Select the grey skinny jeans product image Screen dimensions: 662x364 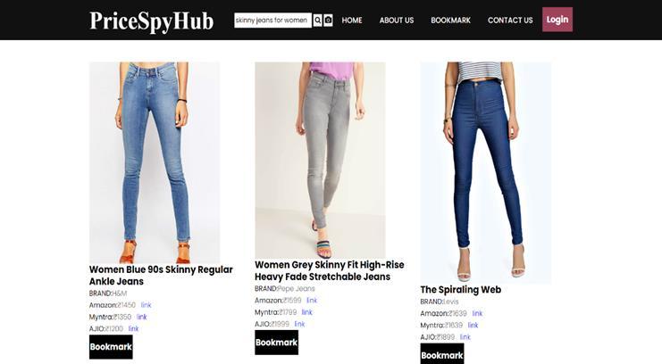pyautogui.click(x=320, y=161)
